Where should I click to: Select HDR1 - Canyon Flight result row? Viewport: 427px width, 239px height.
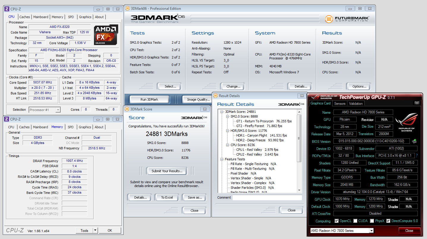[x=261, y=135]
